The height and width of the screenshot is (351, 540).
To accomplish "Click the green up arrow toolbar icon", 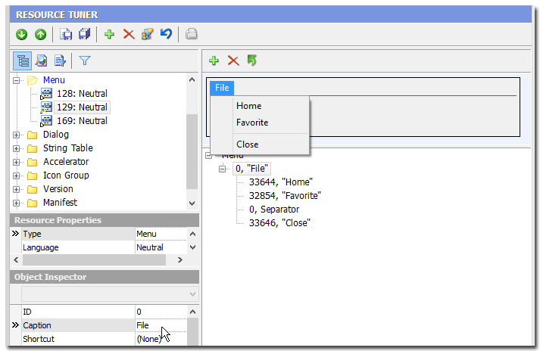I will coord(40,34).
